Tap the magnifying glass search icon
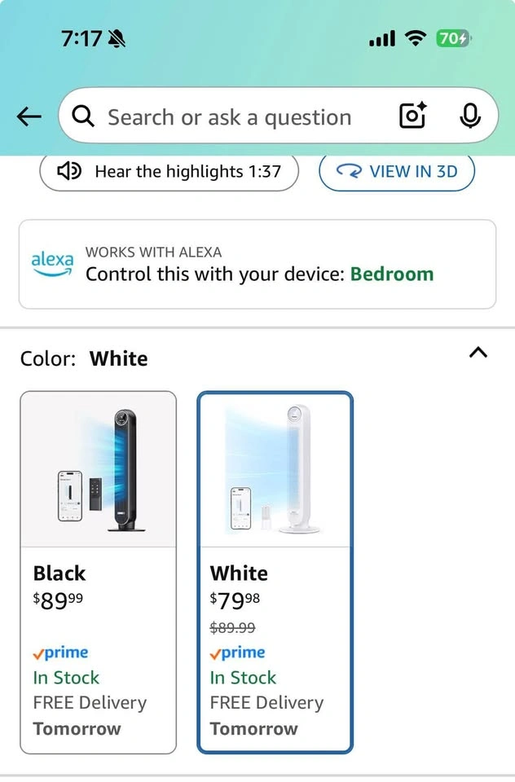 pyautogui.click(x=83, y=117)
